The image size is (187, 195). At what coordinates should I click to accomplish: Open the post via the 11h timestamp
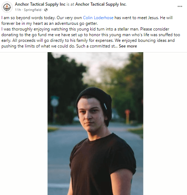point(18,10)
